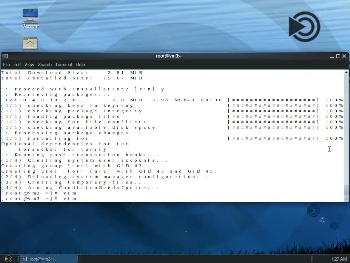Viewport: 350px width, 263px height.
Task: Click the taskbar clock showing 1:27 AM
Action: click(339, 259)
